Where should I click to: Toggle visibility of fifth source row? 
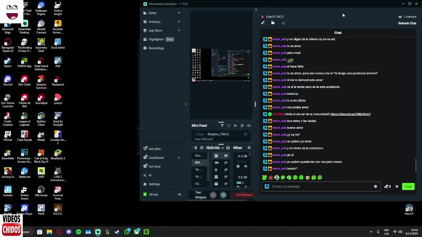pos(226,184)
